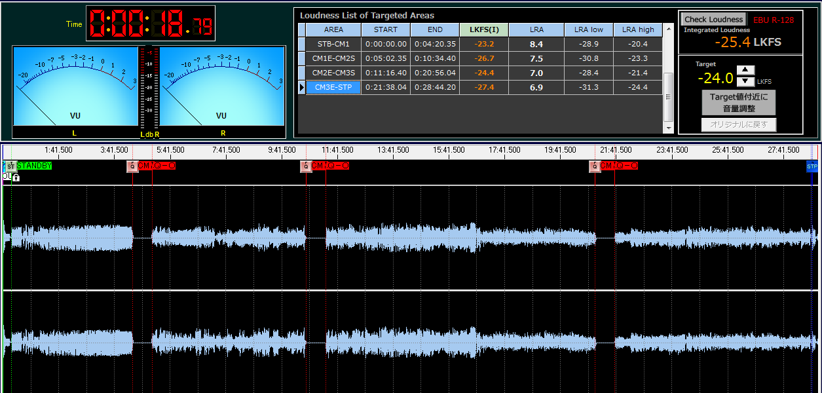Click the CM Q-O label near 5:41.500
Viewport: 822px width, 393px height.
157,166
